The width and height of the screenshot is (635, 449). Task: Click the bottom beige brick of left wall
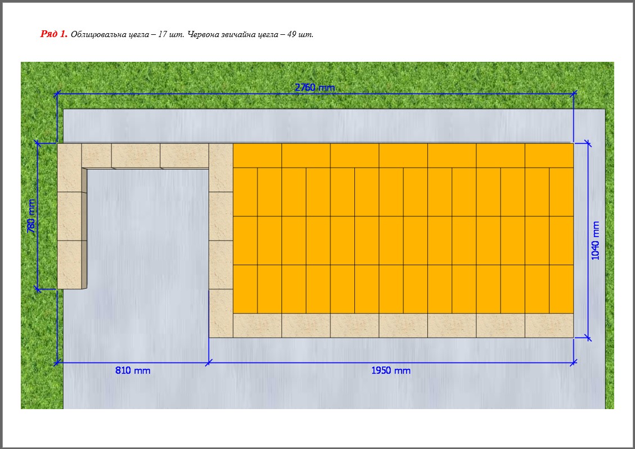pos(70,265)
